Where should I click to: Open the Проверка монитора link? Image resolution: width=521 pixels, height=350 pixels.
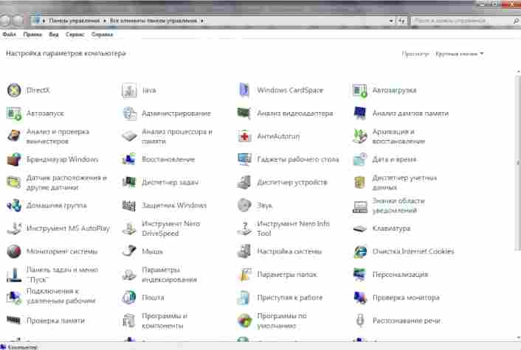pos(406,298)
